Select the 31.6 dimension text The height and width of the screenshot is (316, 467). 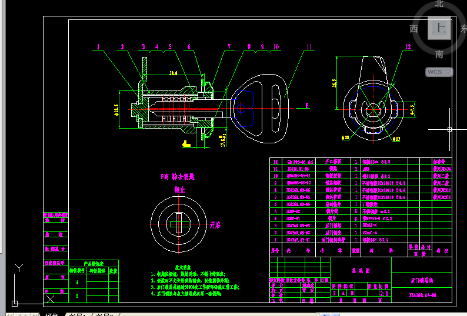[174, 73]
